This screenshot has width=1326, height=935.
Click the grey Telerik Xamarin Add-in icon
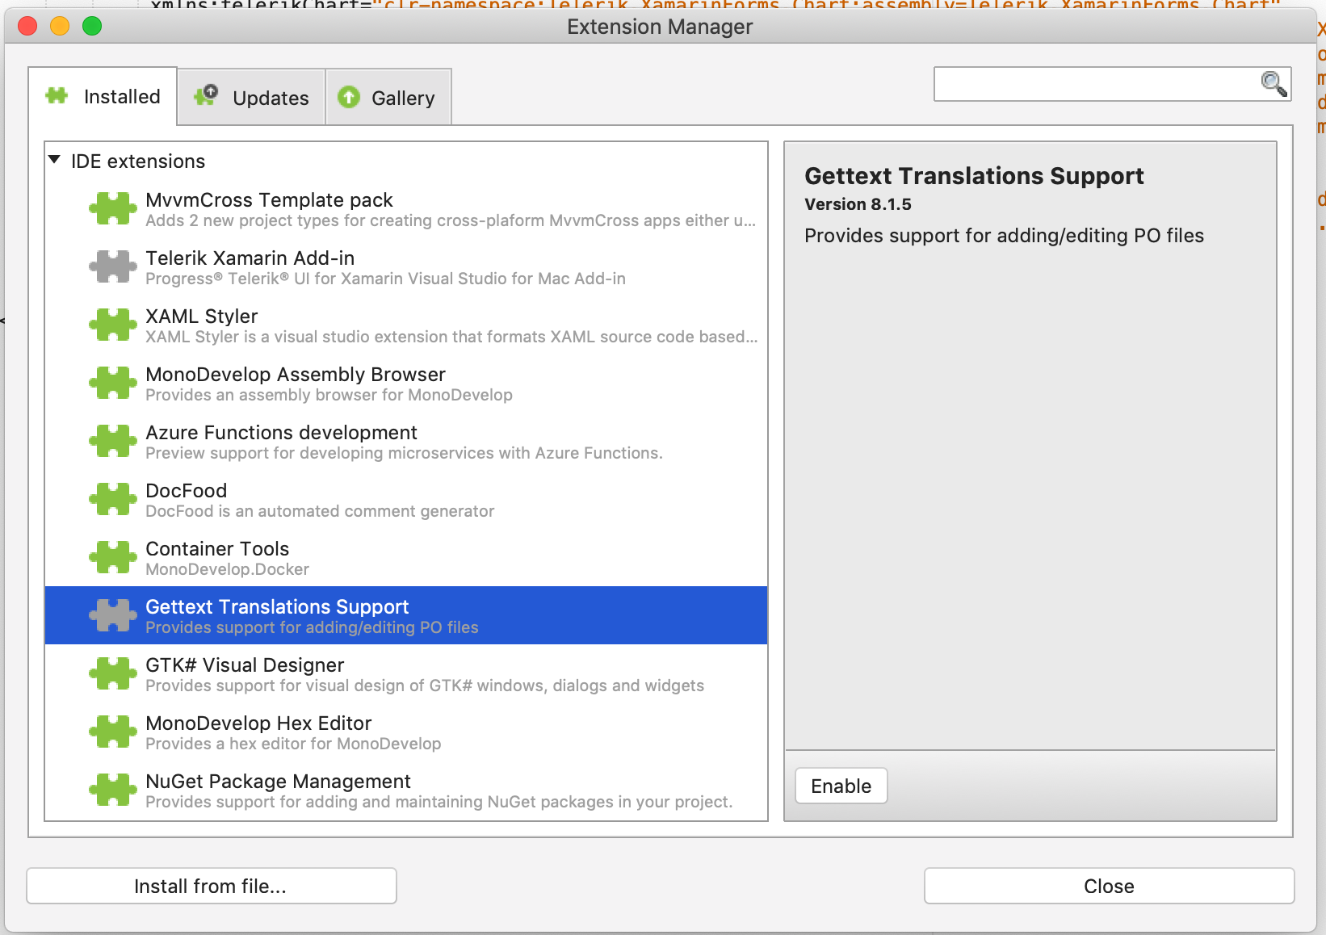tap(112, 266)
